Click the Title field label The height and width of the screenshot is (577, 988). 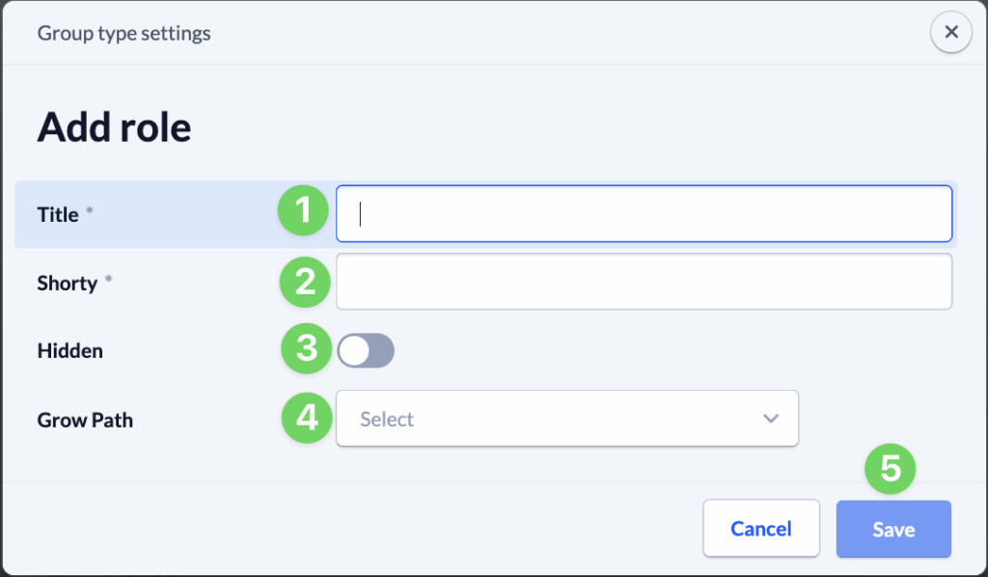(58, 214)
